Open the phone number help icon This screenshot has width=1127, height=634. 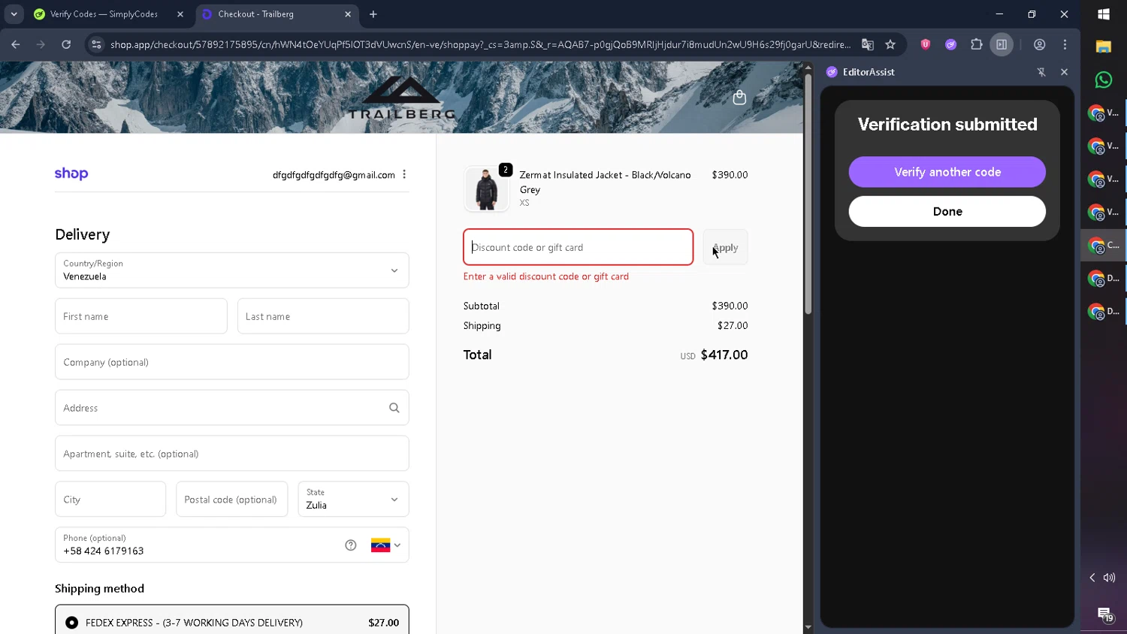(x=350, y=545)
